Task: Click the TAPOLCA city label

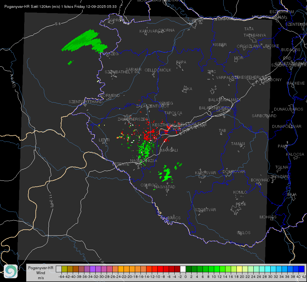Action: (173, 113)
